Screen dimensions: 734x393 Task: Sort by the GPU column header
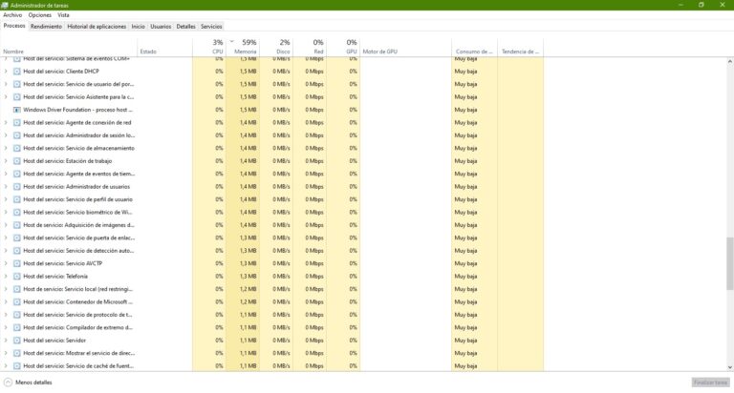343,47
